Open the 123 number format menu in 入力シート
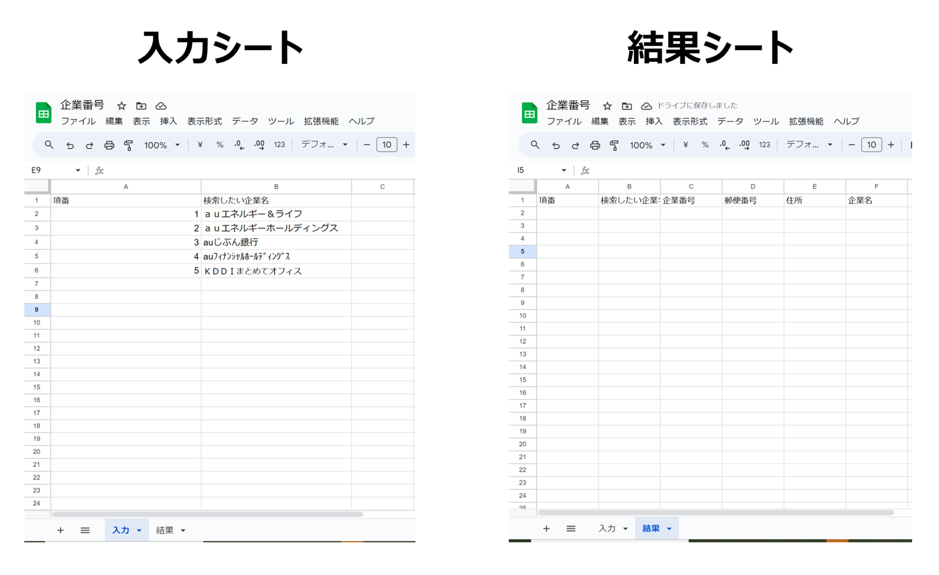Image resolution: width=939 pixels, height=575 pixels. click(x=279, y=145)
